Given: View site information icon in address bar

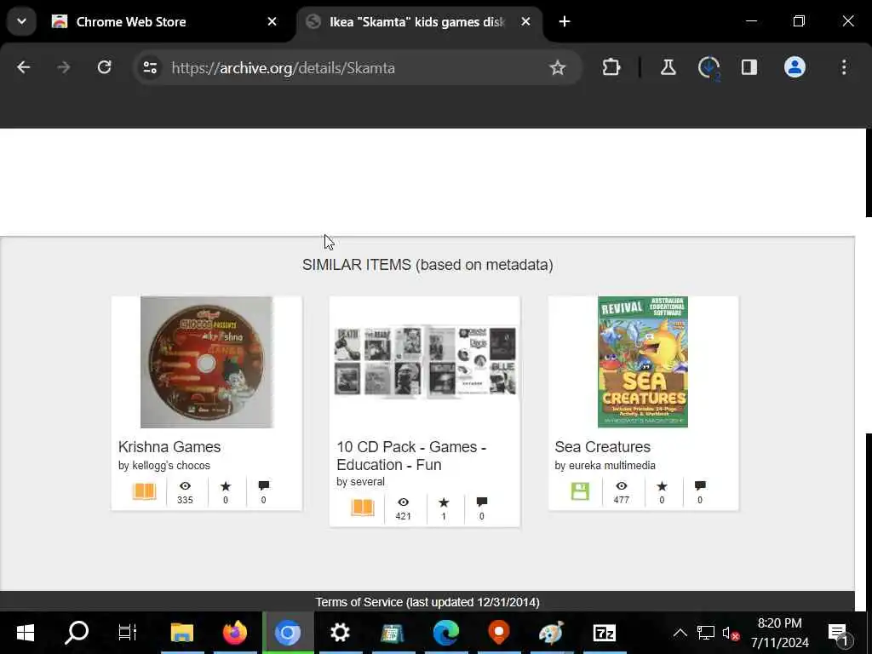Looking at the screenshot, I should pyautogui.click(x=150, y=68).
